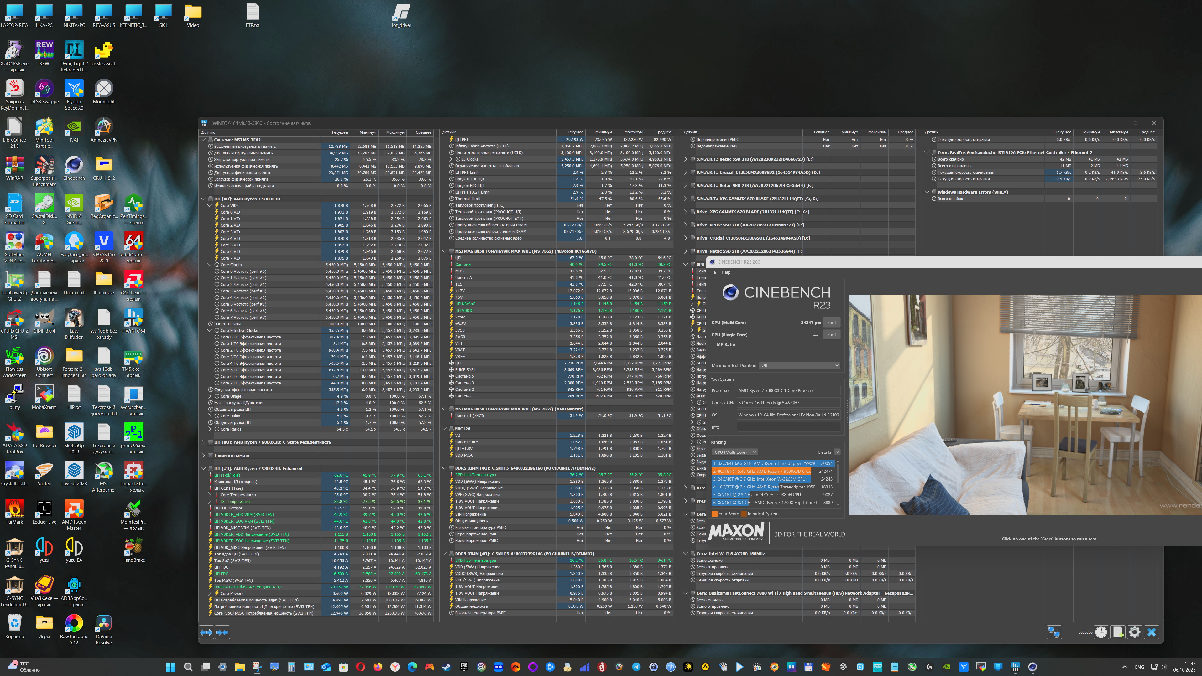Click the Your Score orange swatch
This screenshot has height=676, width=1202.
coord(714,514)
